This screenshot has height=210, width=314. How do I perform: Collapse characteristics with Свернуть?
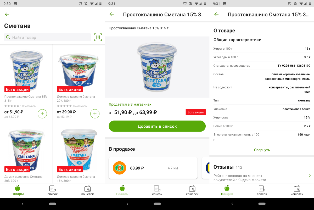[x=262, y=150]
